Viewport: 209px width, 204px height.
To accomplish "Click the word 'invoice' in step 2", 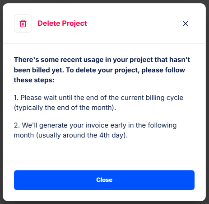I will [97, 125].
